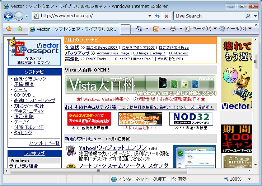Click おすすめセキュリティ対策 link
This screenshot has height=186, width=262.
pyautogui.click(x=90, y=107)
